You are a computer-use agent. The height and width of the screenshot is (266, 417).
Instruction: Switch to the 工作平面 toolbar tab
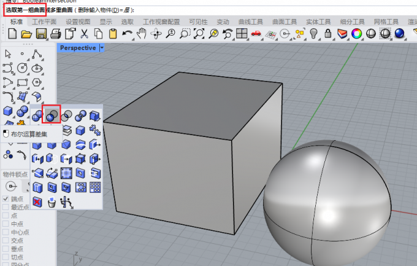point(44,22)
